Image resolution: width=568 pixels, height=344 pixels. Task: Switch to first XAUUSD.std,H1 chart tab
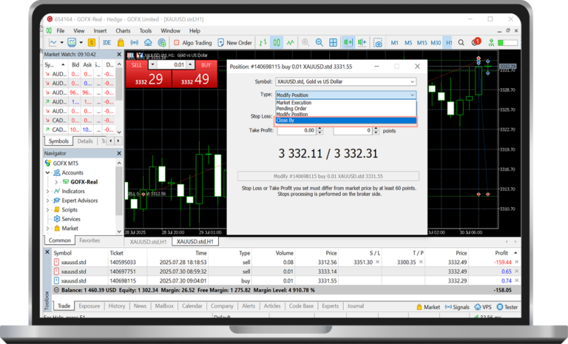pos(148,241)
